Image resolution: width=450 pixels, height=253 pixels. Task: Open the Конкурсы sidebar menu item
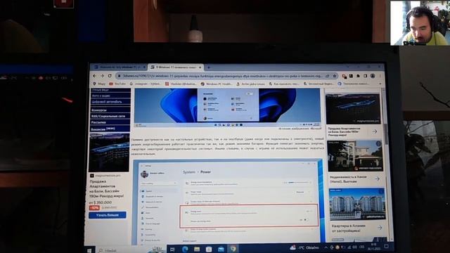110,110
